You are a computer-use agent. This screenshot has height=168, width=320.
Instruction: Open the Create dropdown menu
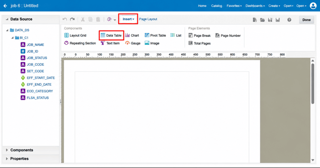(x=274, y=6)
